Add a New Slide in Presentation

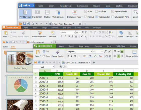click(x=53, y=34)
